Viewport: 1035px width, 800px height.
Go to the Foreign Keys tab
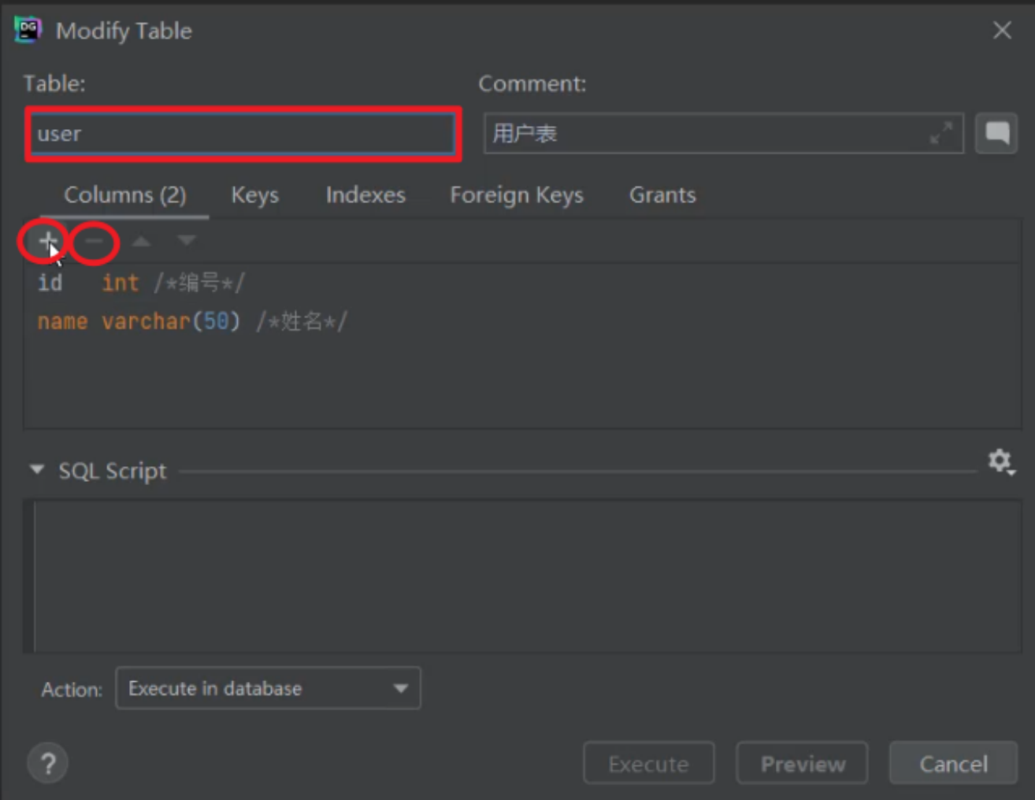[x=517, y=195]
